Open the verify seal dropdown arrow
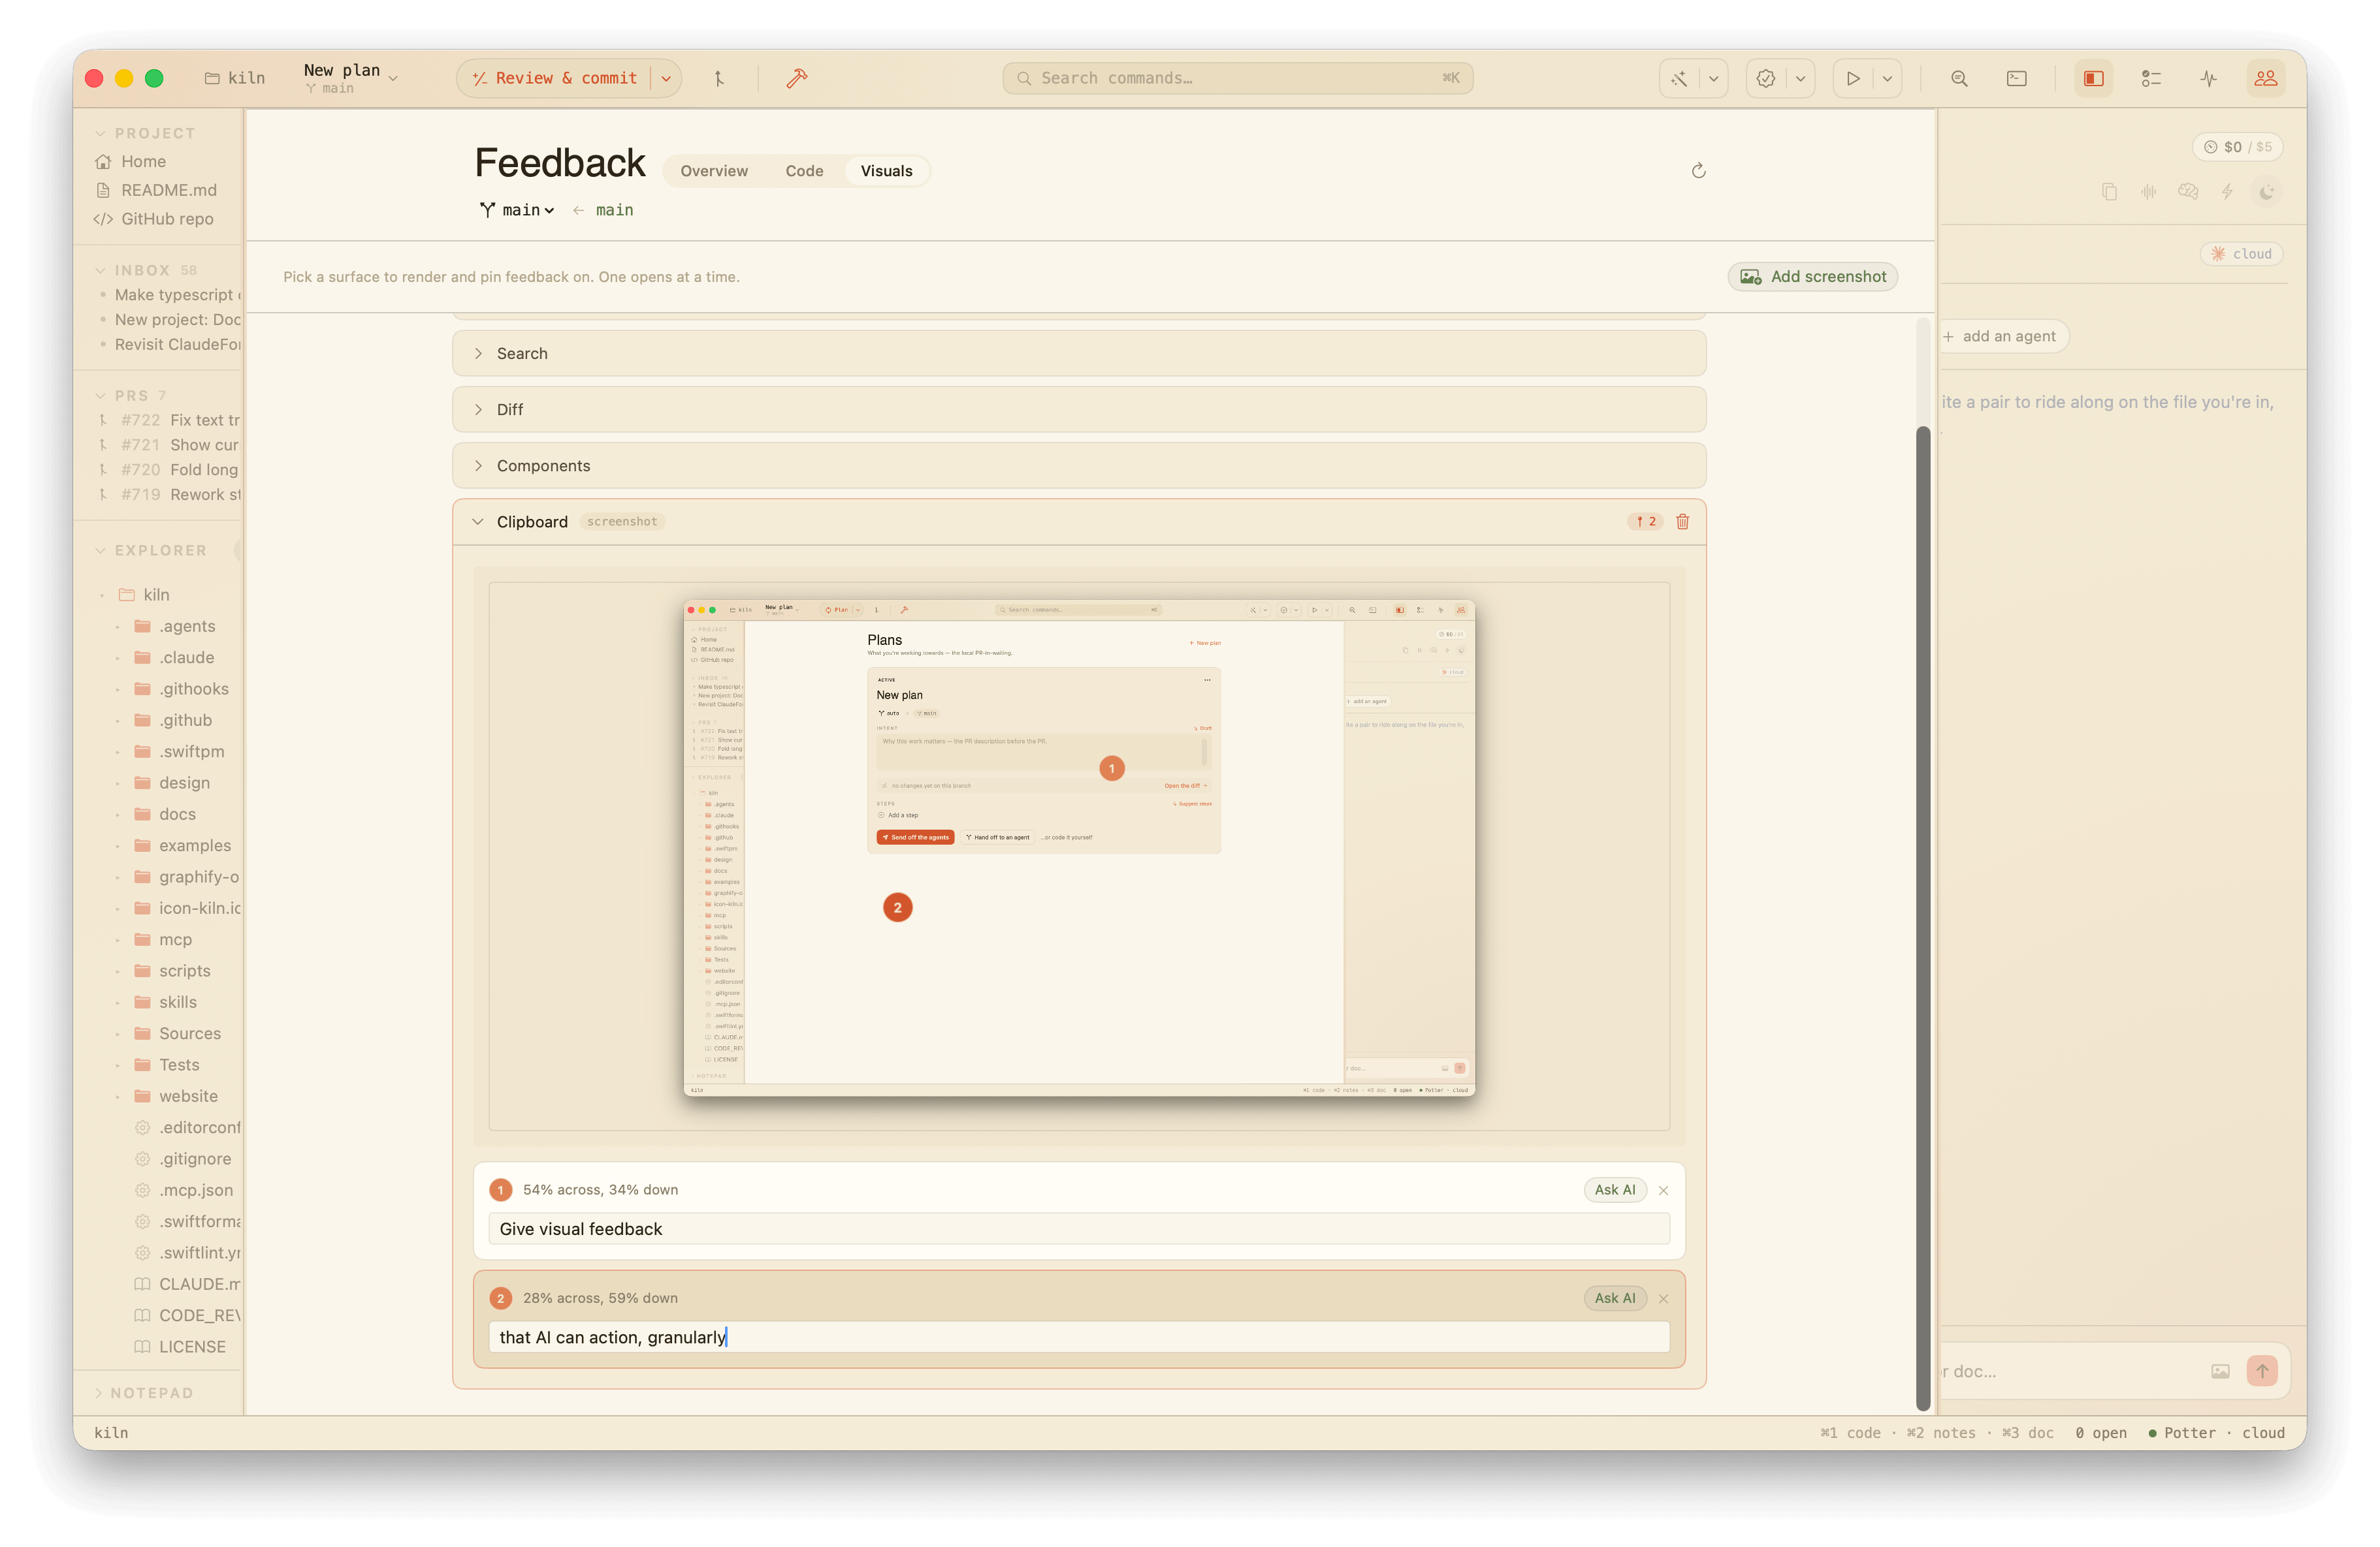This screenshot has width=2380, height=1547. click(1801, 78)
